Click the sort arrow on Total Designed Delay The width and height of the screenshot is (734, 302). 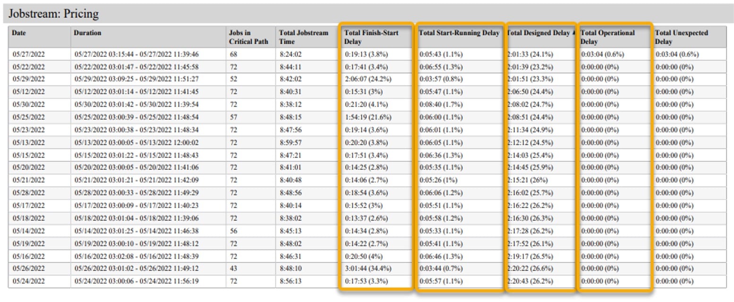tap(574, 33)
